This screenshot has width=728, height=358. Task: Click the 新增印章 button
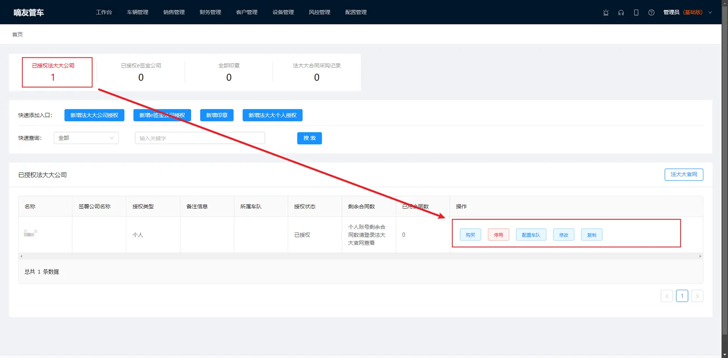[x=217, y=115]
